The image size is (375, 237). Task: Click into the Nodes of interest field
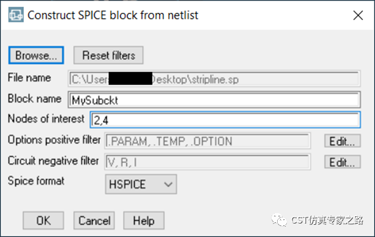tap(225, 120)
